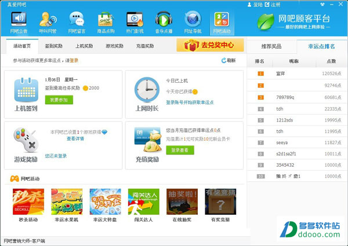Launch the 音乐点播 music icon

pos(164,22)
